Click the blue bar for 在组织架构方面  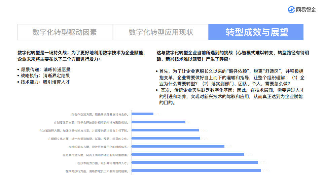(x=178, y=146)
